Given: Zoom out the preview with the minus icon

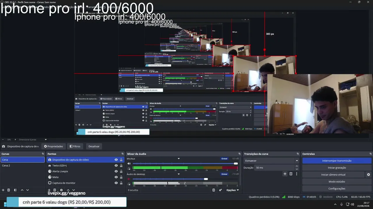Looking at the screenshot, I should 3,140.
